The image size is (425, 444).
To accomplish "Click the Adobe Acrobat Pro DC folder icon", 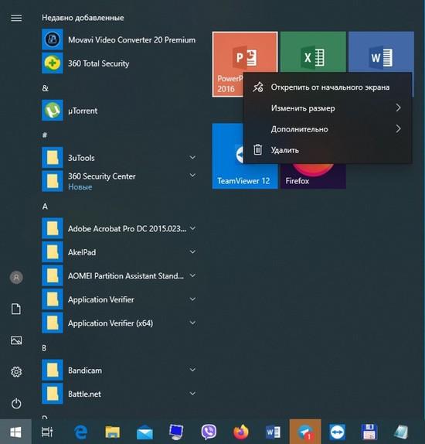I will coord(53,228).
